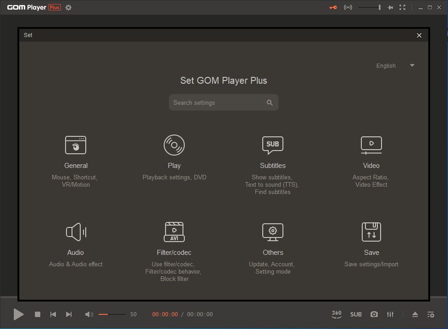
Task: Click the Play category label
Action: [x=174, y=166]
